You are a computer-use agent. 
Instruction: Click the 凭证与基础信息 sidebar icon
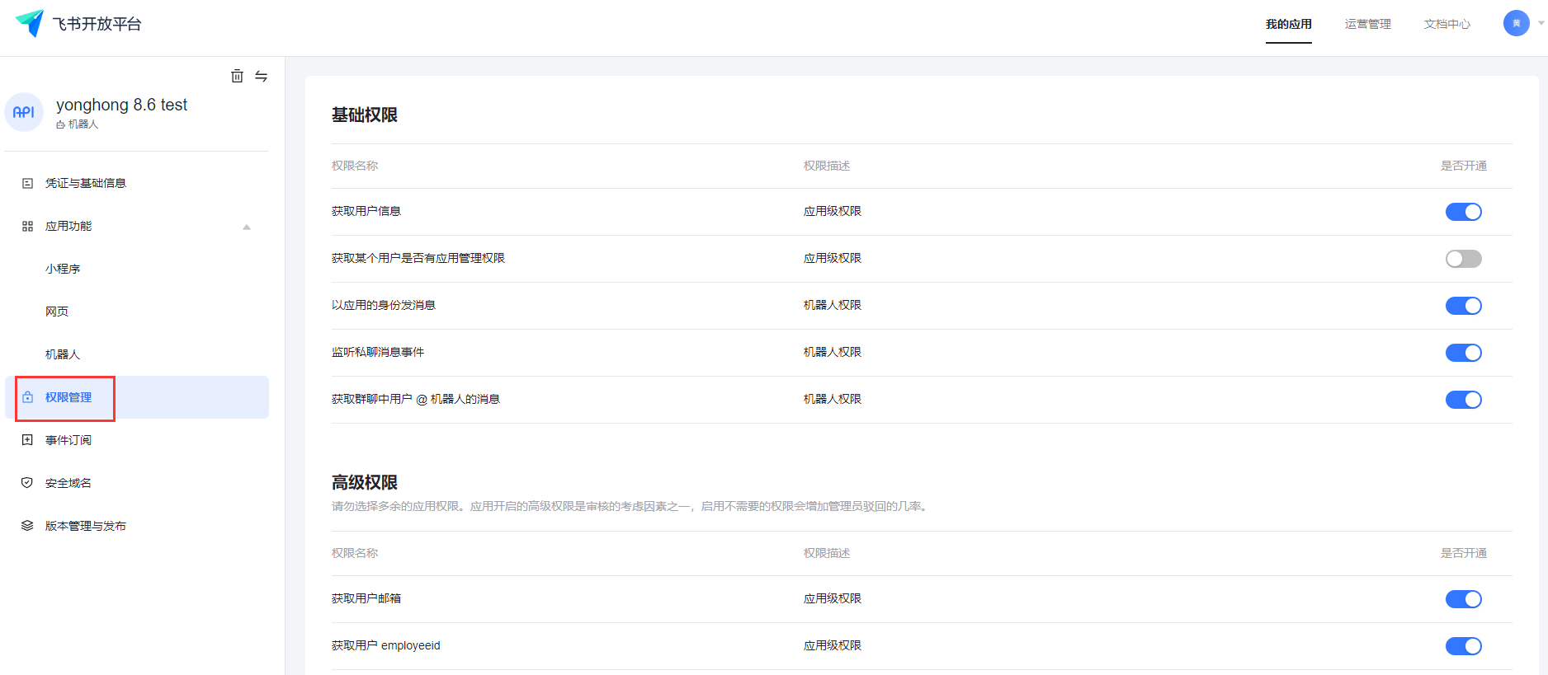27,183
